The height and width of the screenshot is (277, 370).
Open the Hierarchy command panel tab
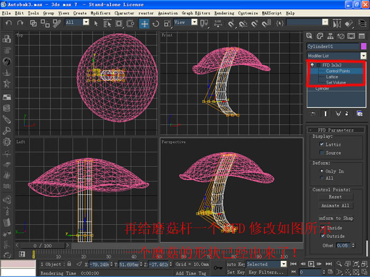tap(330, 36)
